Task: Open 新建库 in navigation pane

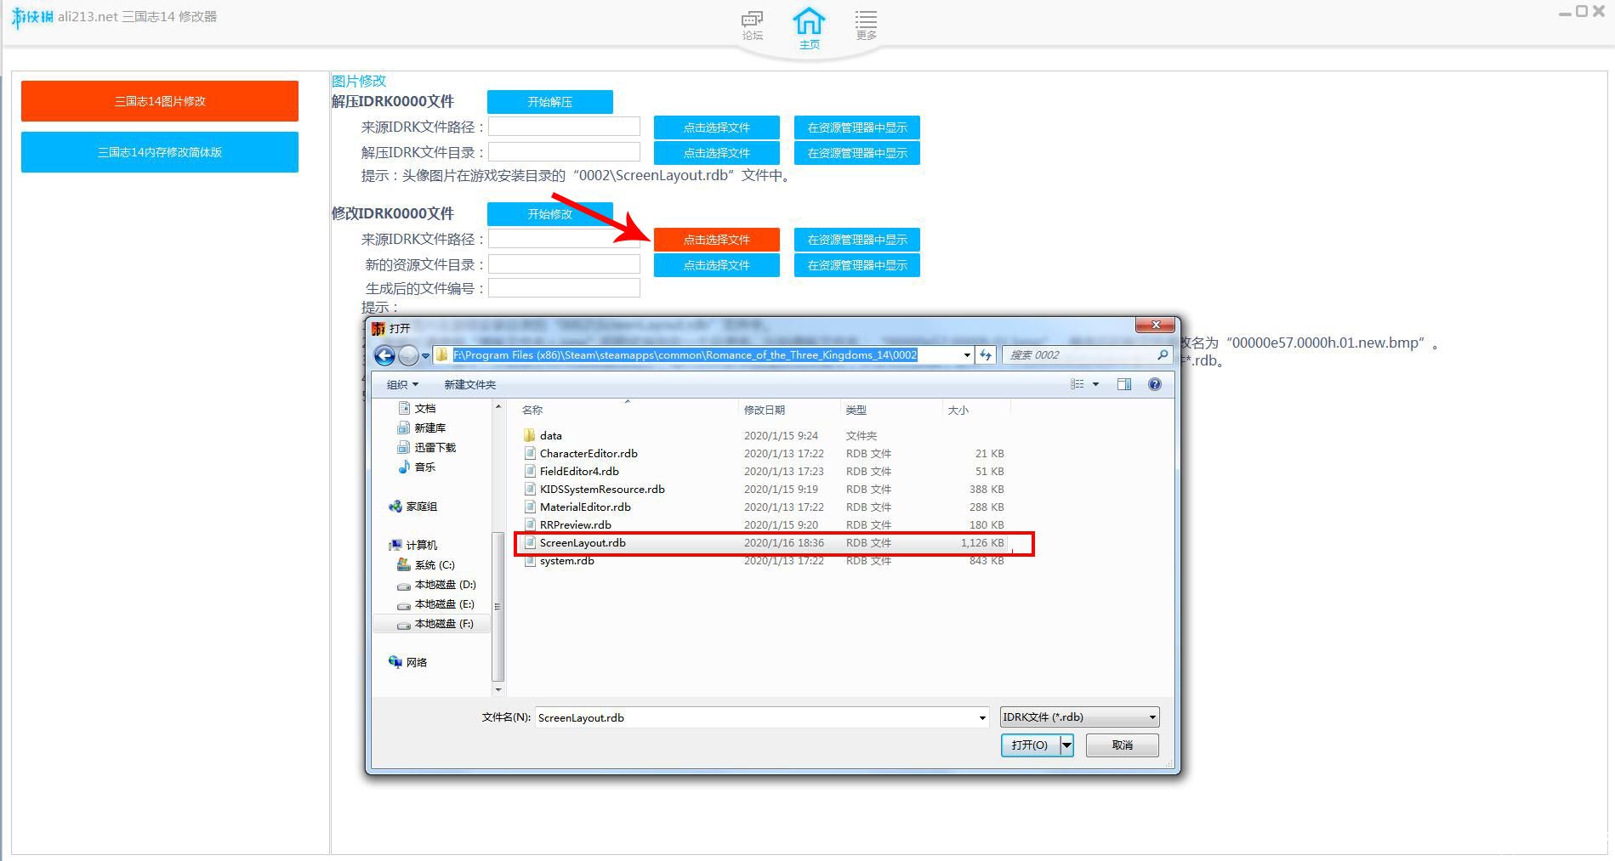Action: tap(422, 428)
